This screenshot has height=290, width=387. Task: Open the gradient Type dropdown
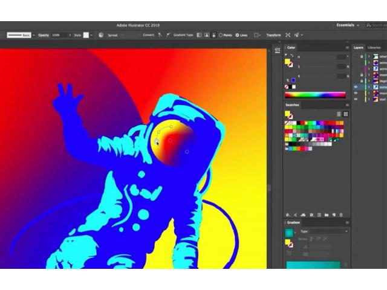[x=328, y=231]
